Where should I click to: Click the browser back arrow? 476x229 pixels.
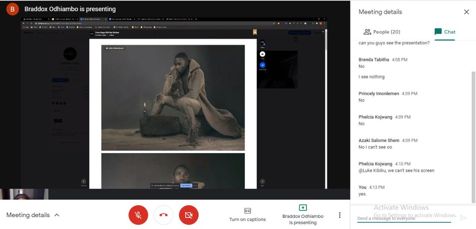coord(24,23)
